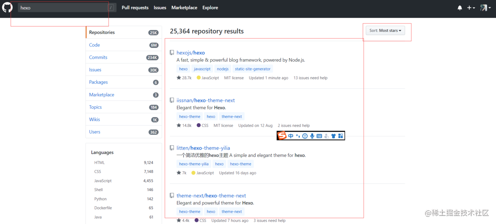Open the user avatar menu

[x=486, y=8]
